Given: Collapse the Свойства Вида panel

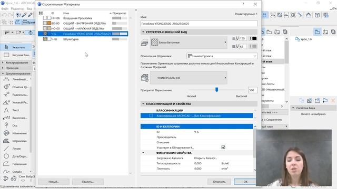Looking at the screenshot, I should (x=293, y=108).
